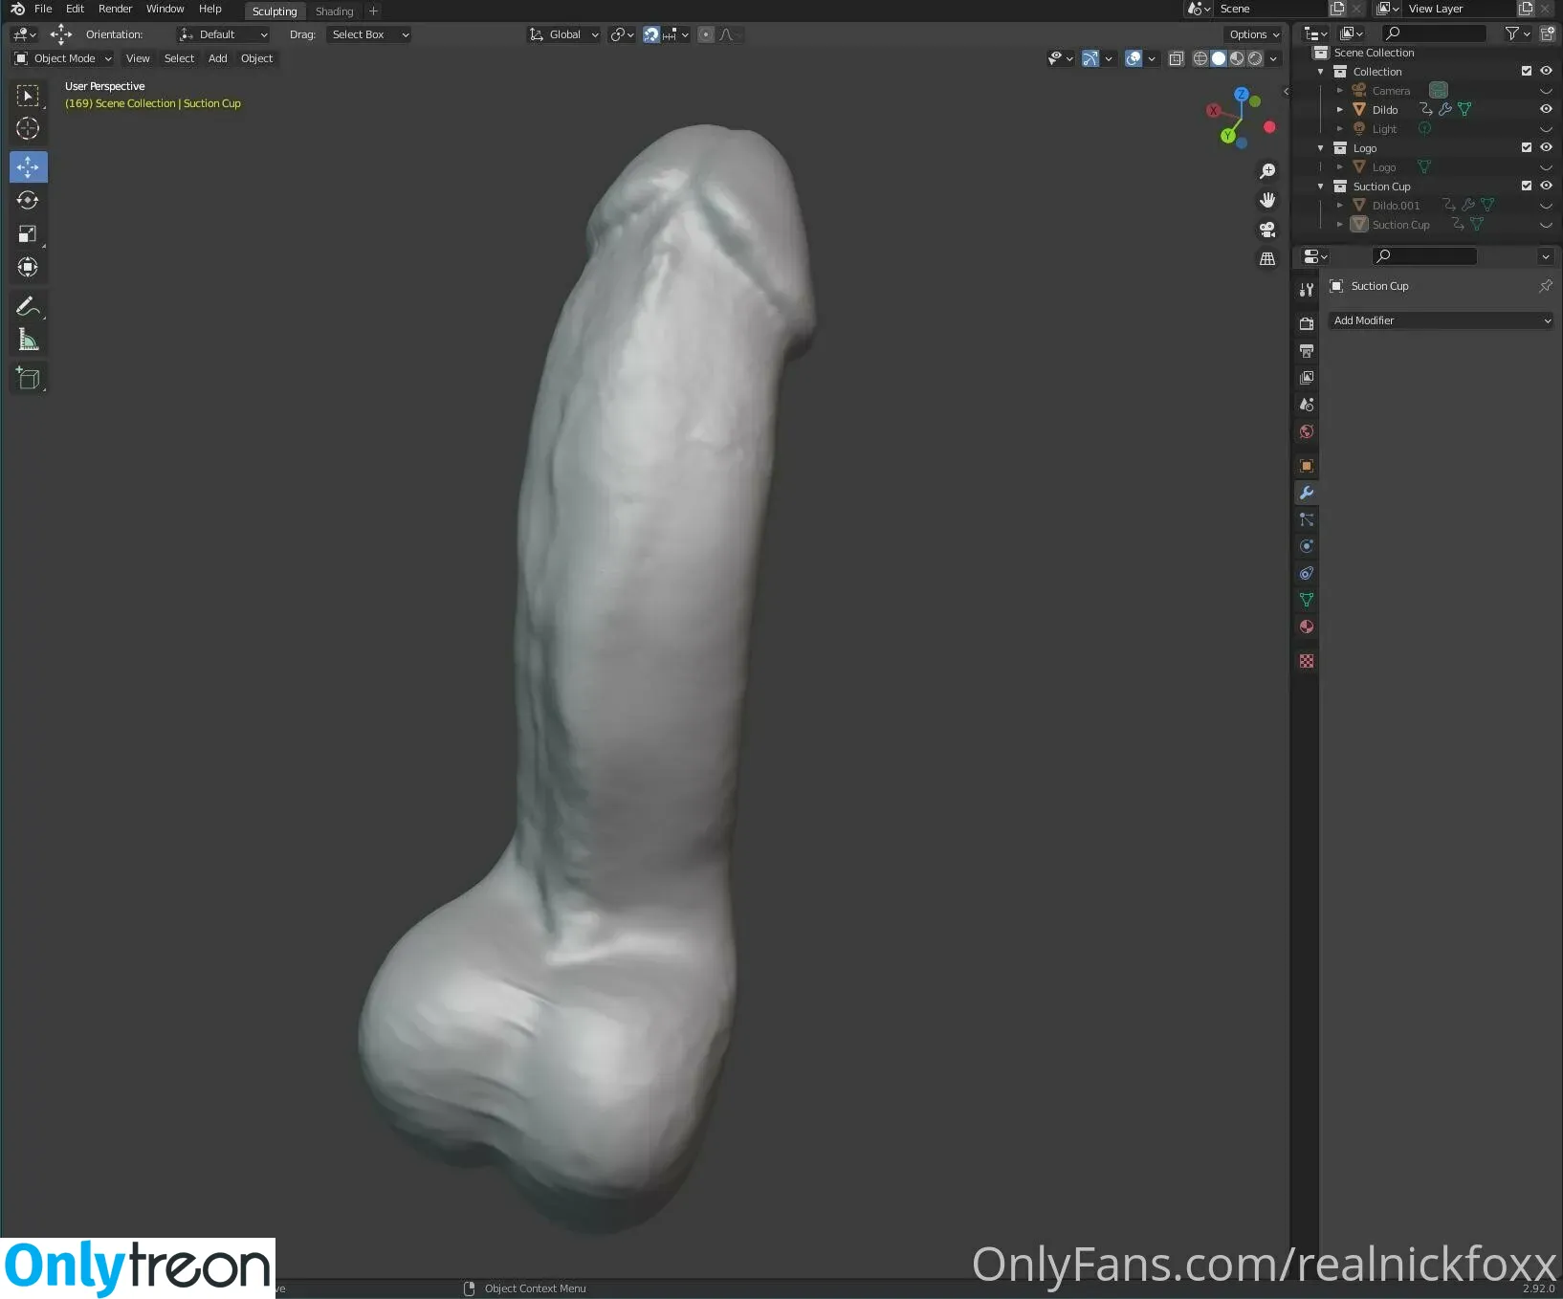Open the Object Constraints properties tab
The image size is (1563, 1299).
click(1306, 573)
